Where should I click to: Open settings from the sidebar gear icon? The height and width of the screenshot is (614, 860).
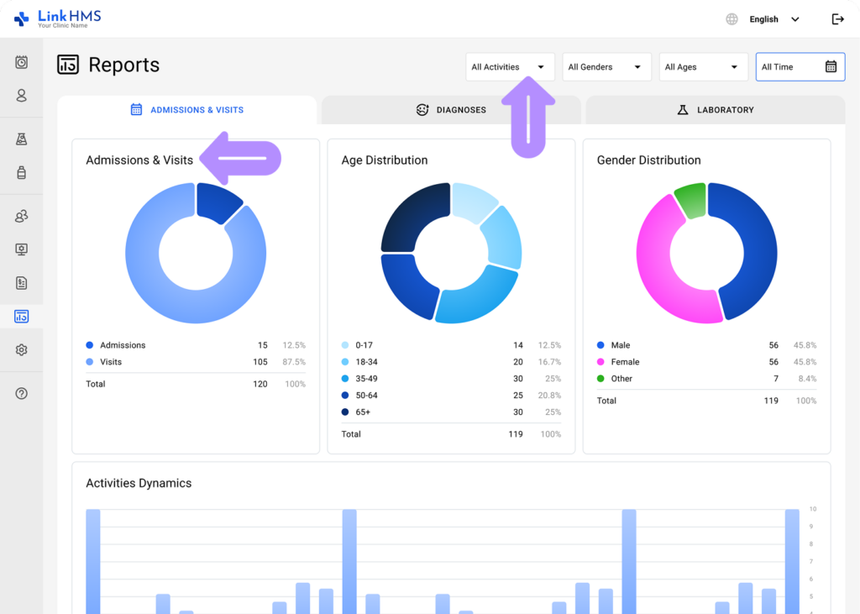coord(20,349)
